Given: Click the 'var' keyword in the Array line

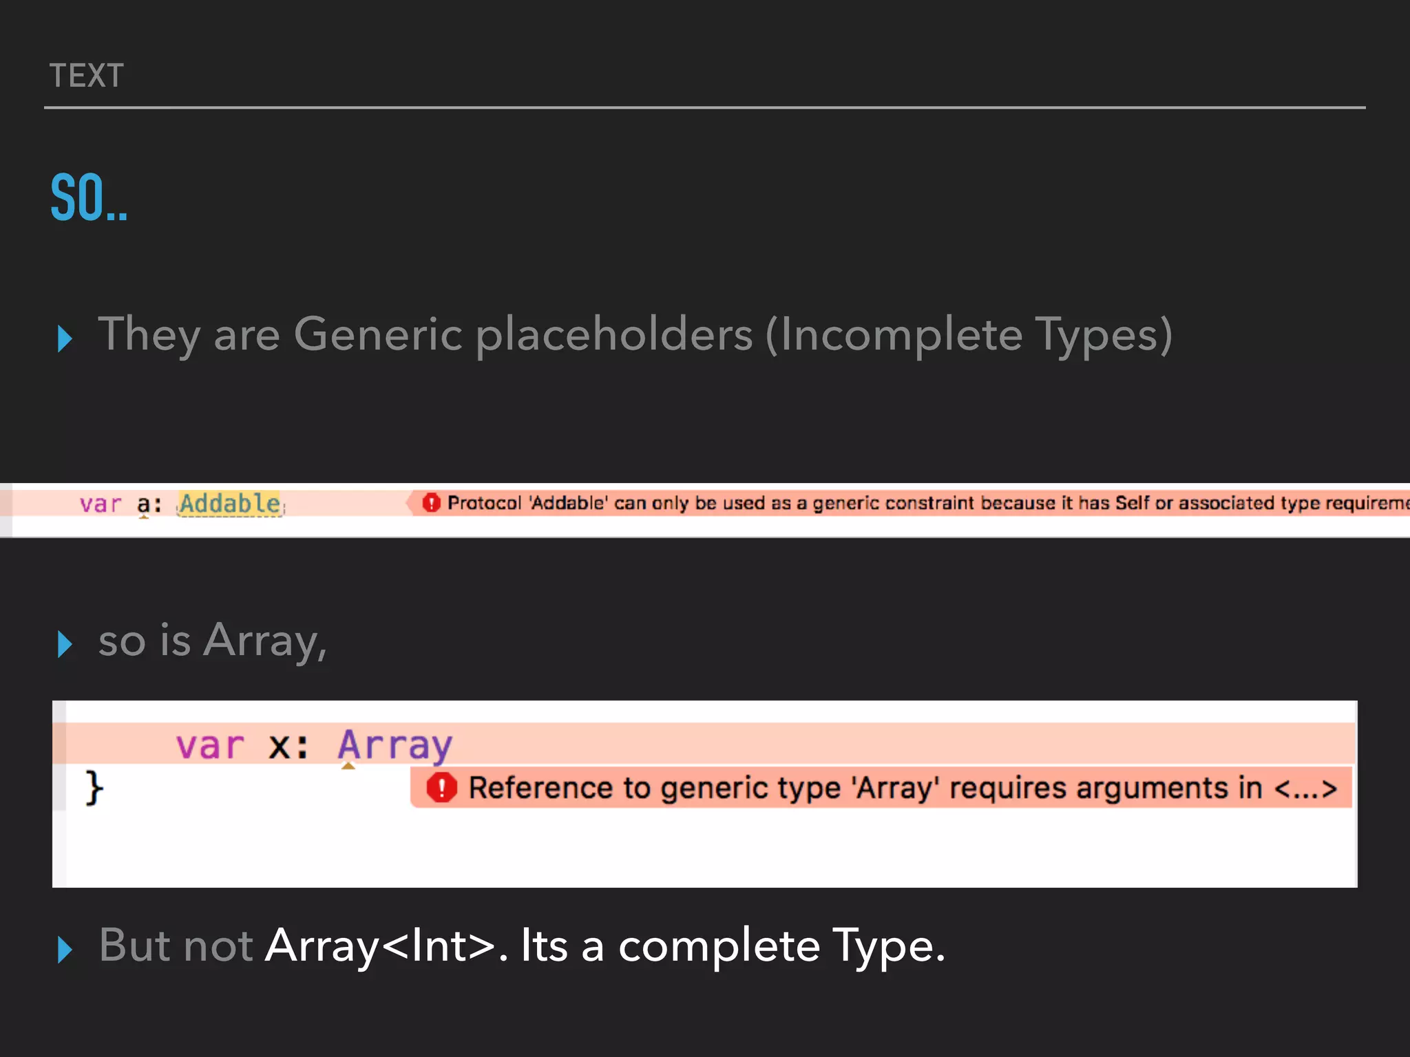Looking at the screenshot, I should point(210,746).
